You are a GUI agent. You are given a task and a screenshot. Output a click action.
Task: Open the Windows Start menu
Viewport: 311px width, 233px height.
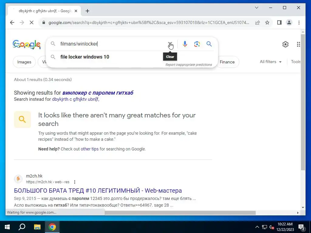tap(7, 227)
